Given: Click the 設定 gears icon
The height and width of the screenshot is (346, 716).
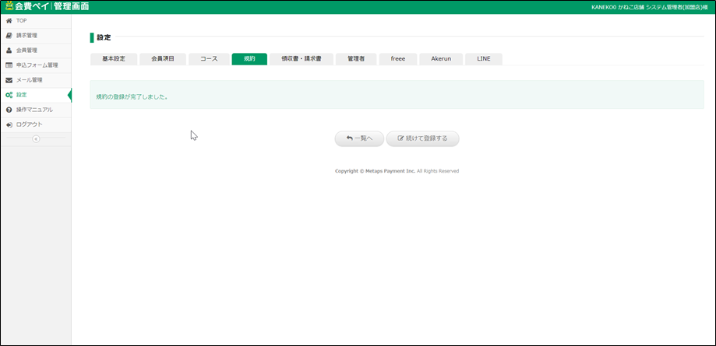Looking at the screenshot, I should [x=9, y=95].
